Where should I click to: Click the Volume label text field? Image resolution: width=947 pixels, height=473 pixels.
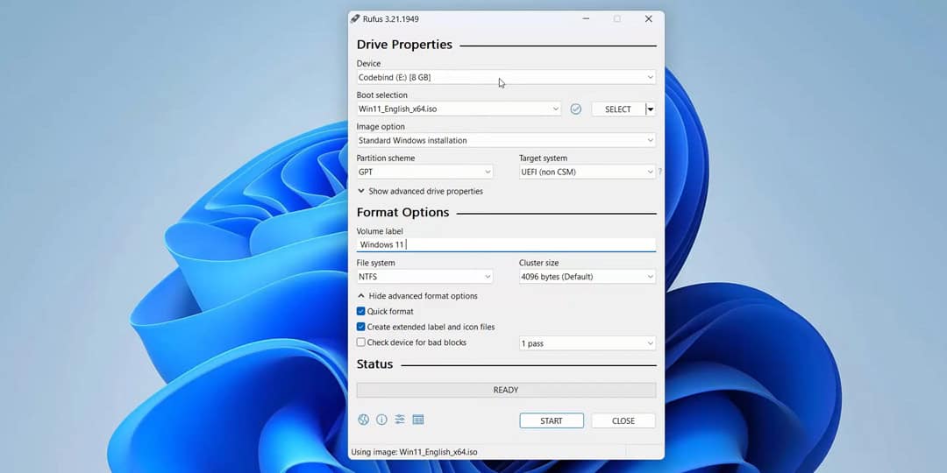click(506, 244)
